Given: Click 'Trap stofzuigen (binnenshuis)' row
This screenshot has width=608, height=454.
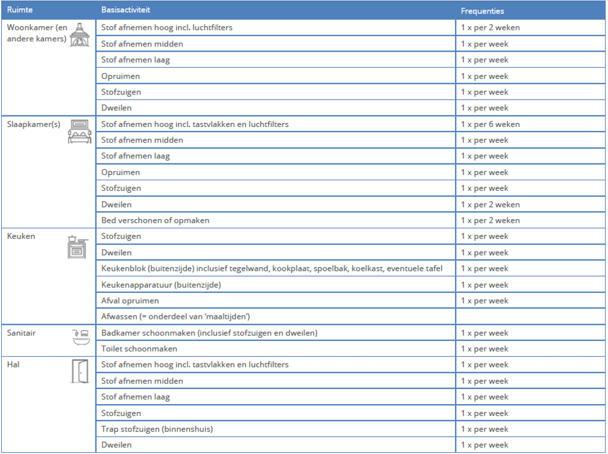Looking at the screenshot, I should tap(157, 429).
